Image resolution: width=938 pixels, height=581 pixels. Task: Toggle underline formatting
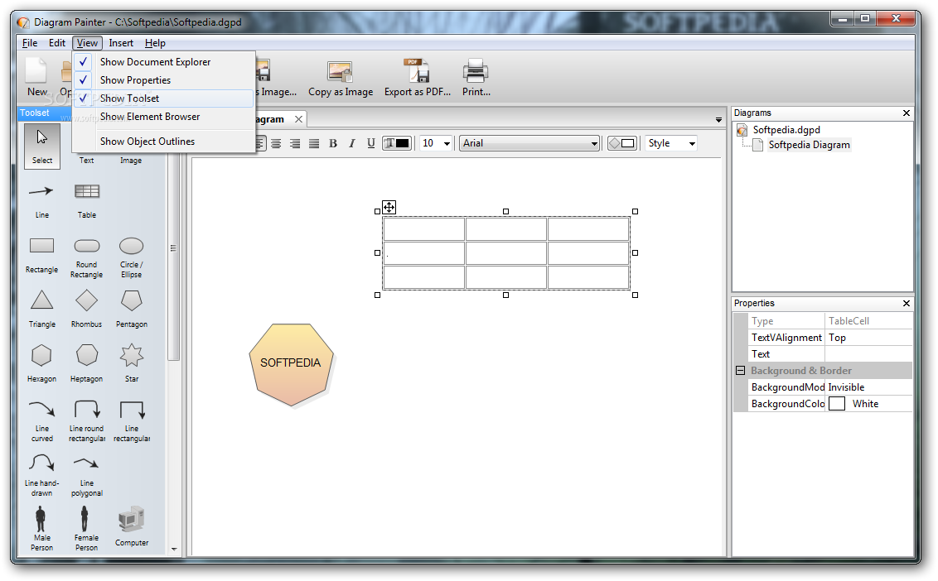pos(371,143)
